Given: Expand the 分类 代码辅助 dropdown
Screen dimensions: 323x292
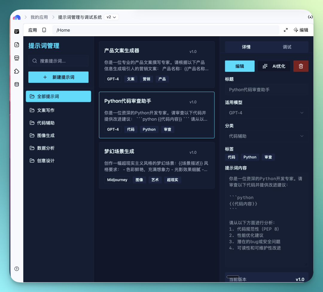Looking at the screenshot, I should (x=266, y=136).
